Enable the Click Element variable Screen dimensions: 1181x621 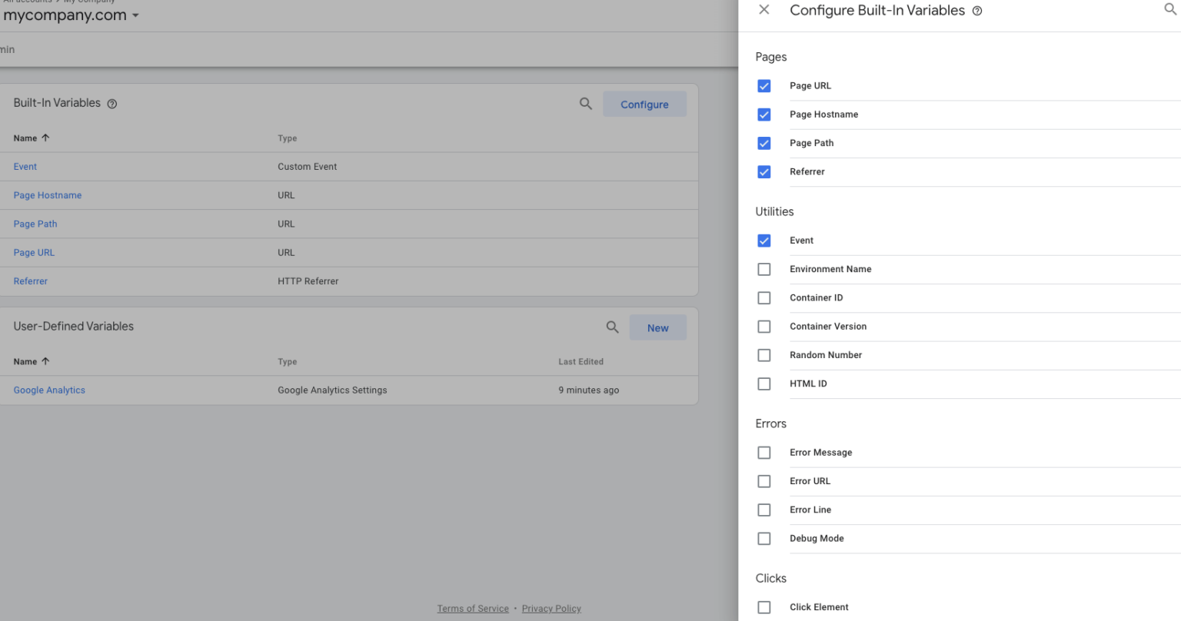(x=763, y=606)
